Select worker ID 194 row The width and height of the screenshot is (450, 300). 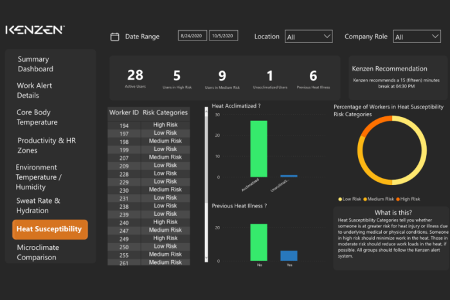pyautogui.click(x=148, y=125)
